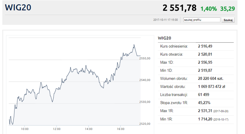Click the 2530,00 price axis label
245x134 pixels.
click(145, 102)
